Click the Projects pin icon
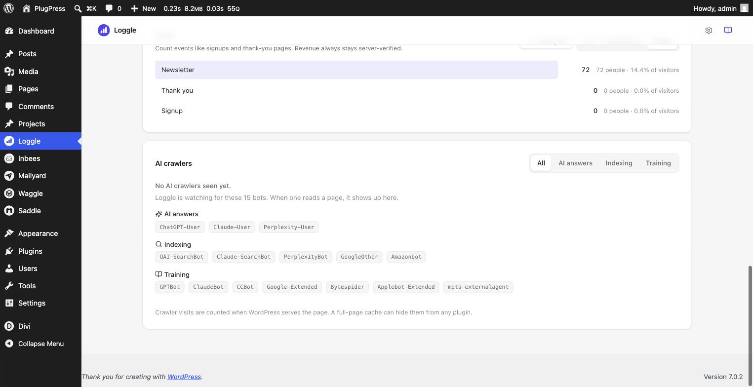This screenshot has height=387, width=753. [x=9, y=124]
